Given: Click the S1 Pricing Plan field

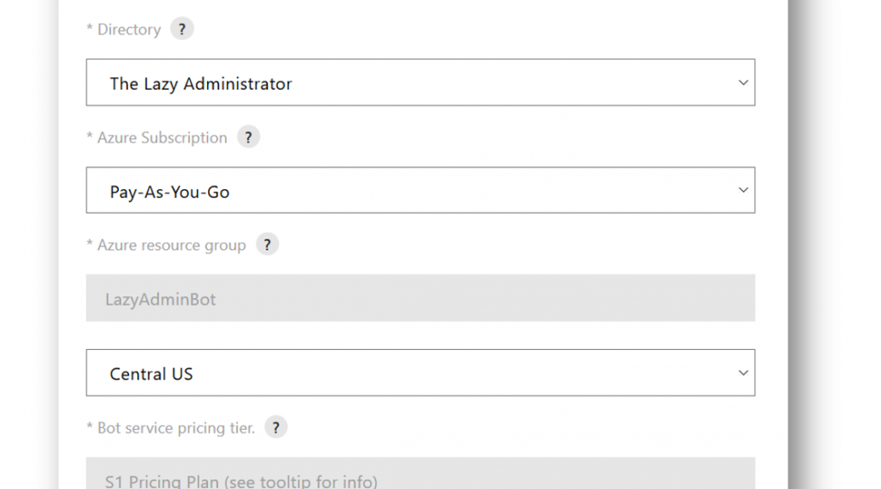Looking at the screenshot, I should 420,473.
